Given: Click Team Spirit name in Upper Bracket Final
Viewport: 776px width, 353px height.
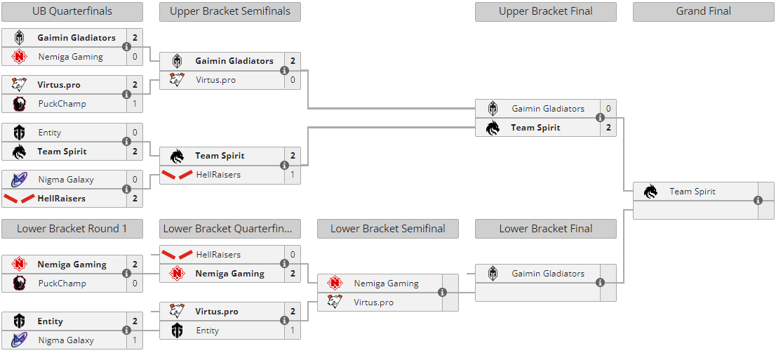Looking at the screenshot, I should click(x=535, y=128).
